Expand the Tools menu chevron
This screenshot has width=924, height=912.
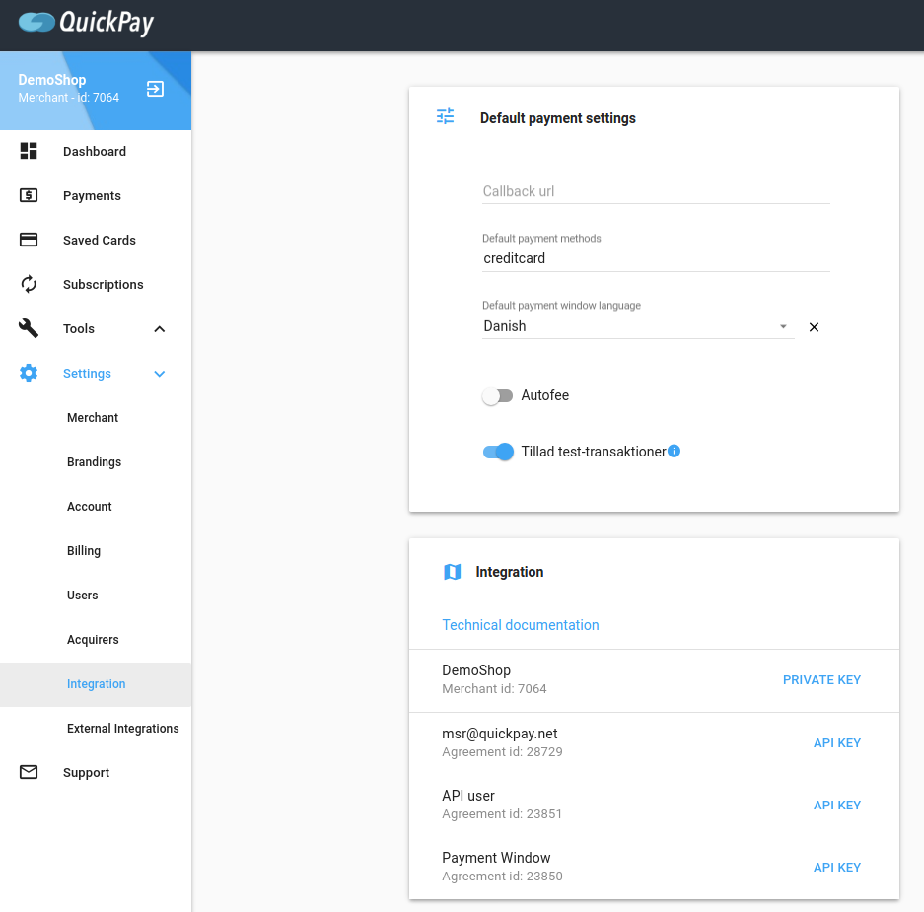[159, 328]
